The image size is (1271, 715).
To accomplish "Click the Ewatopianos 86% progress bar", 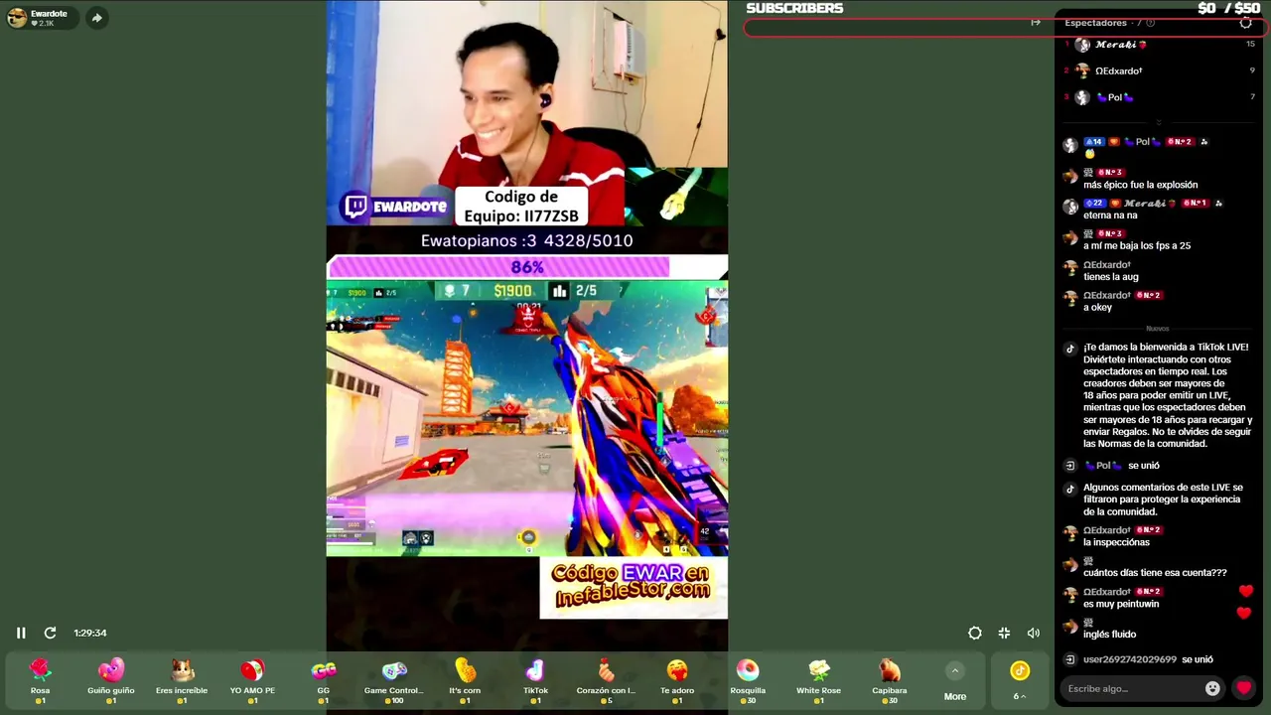I will point(527,267).
